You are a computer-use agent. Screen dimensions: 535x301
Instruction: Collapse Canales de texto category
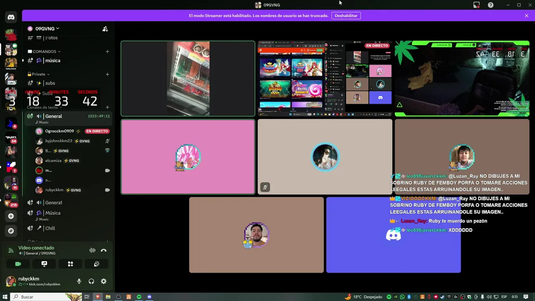tap(44, 107)
